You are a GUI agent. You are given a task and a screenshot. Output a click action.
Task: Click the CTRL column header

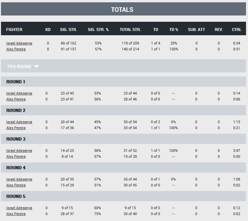coord(236,30)
